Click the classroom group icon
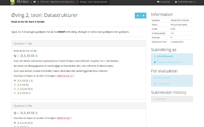The image size is (204, 127). tap(155, 63)
